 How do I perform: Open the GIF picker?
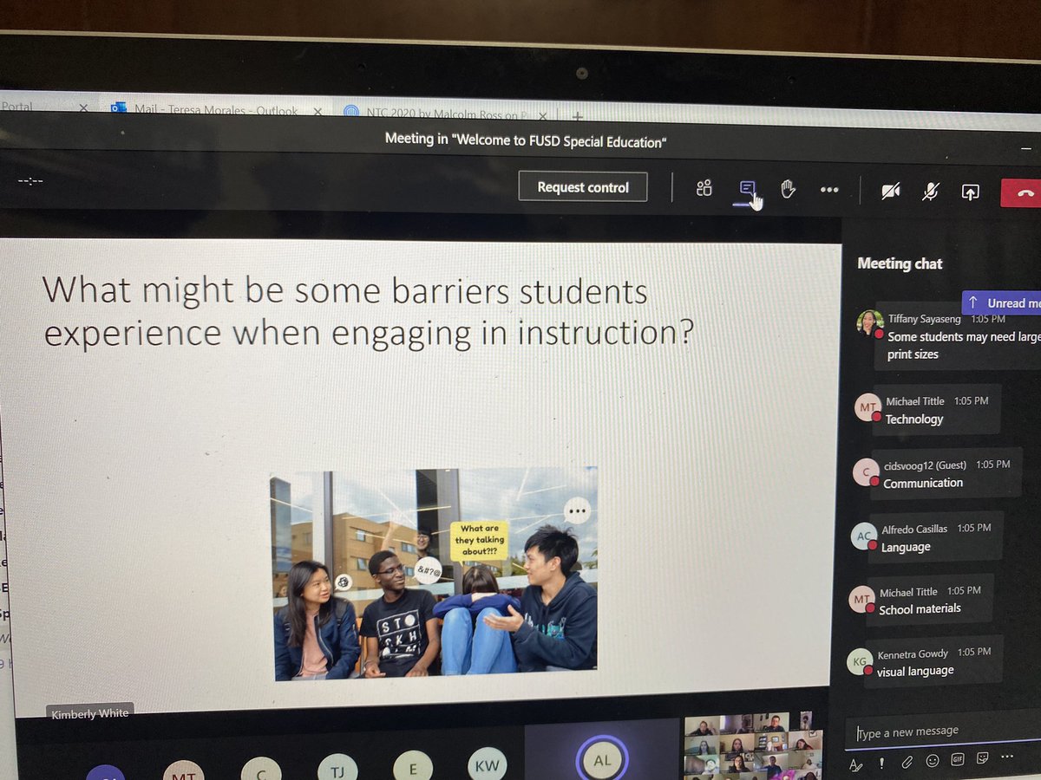[957, 760]
